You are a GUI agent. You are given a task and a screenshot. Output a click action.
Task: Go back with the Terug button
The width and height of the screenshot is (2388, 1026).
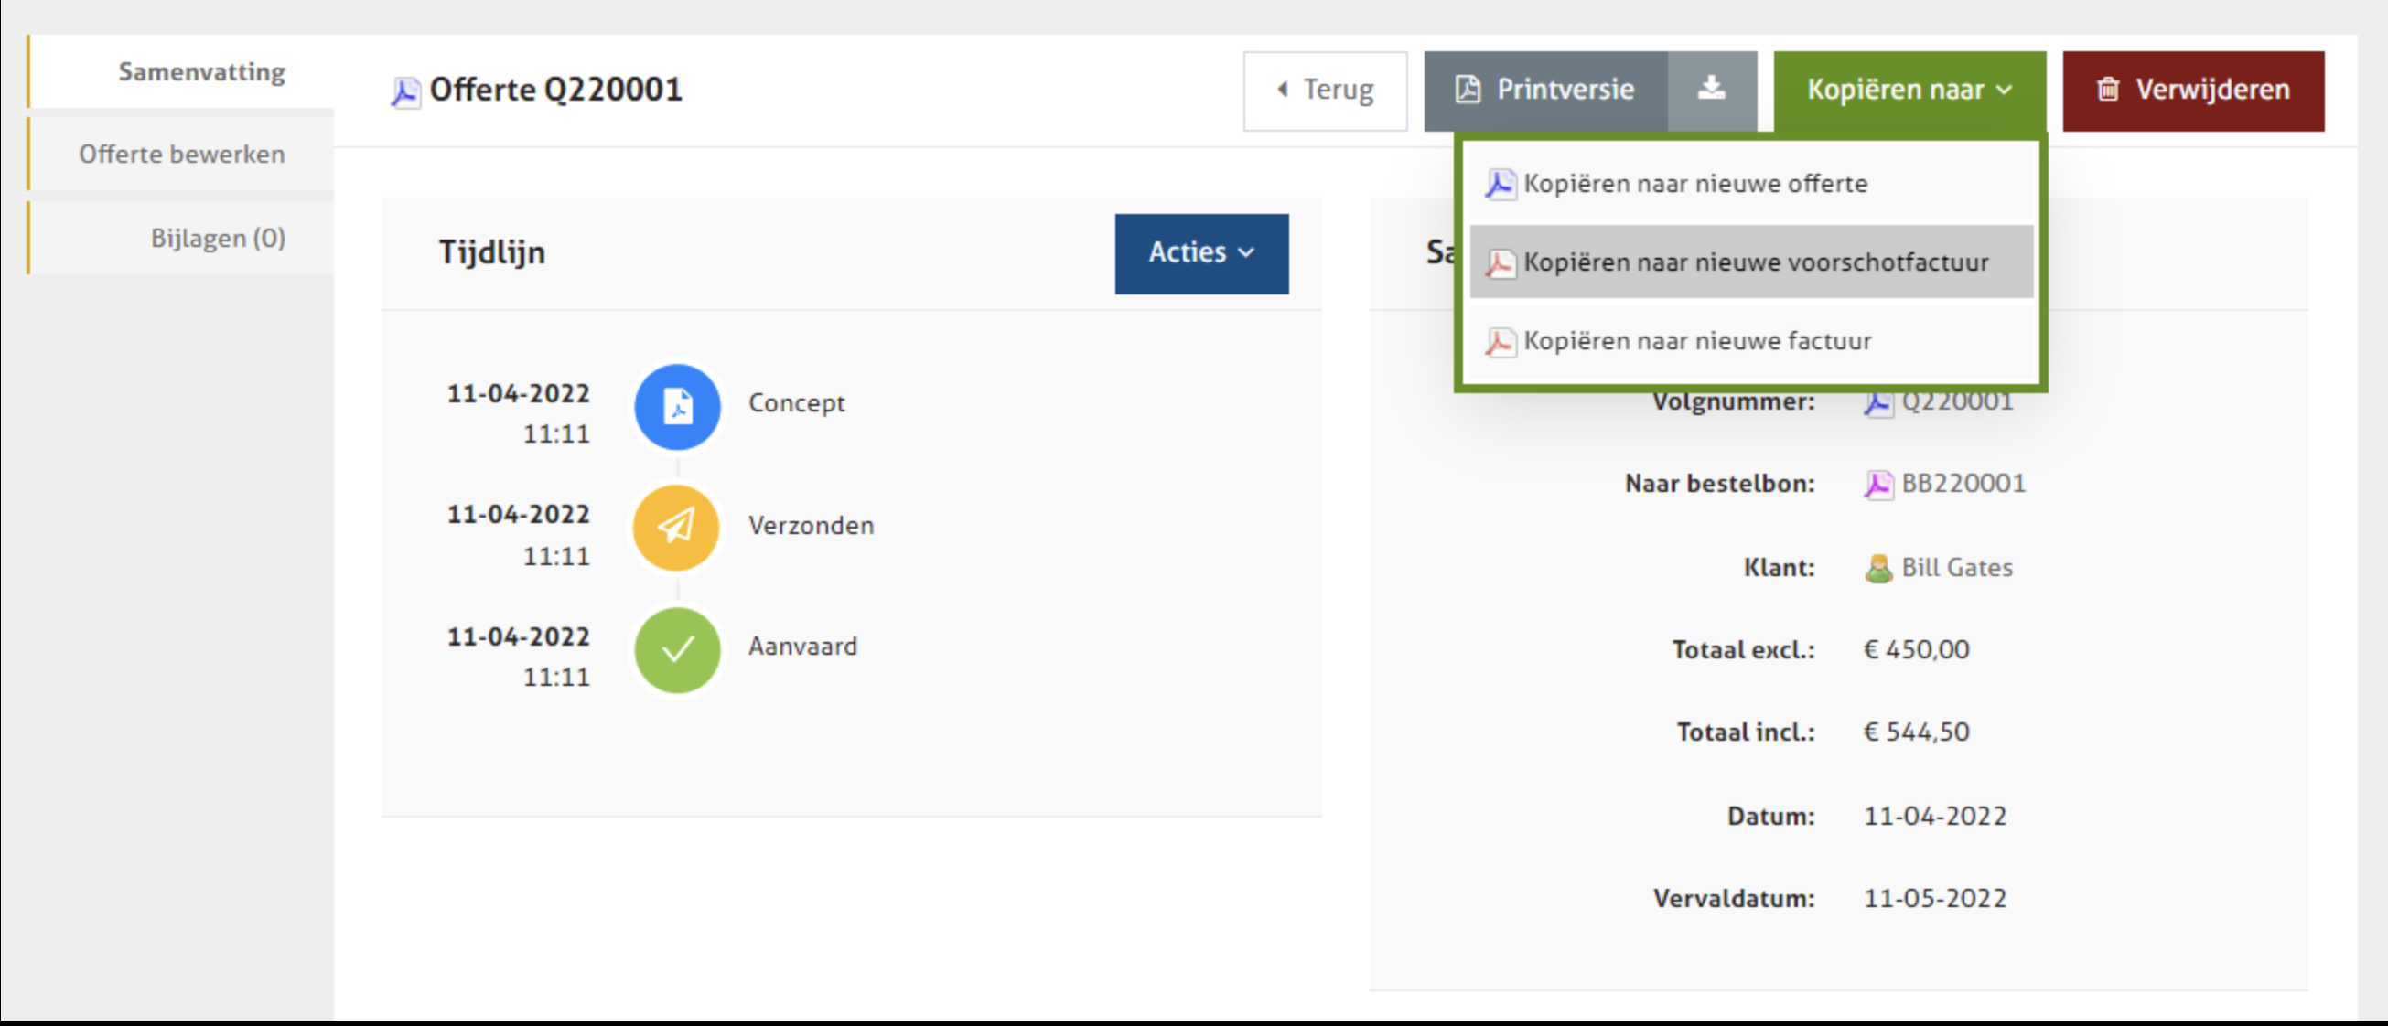1325,90
